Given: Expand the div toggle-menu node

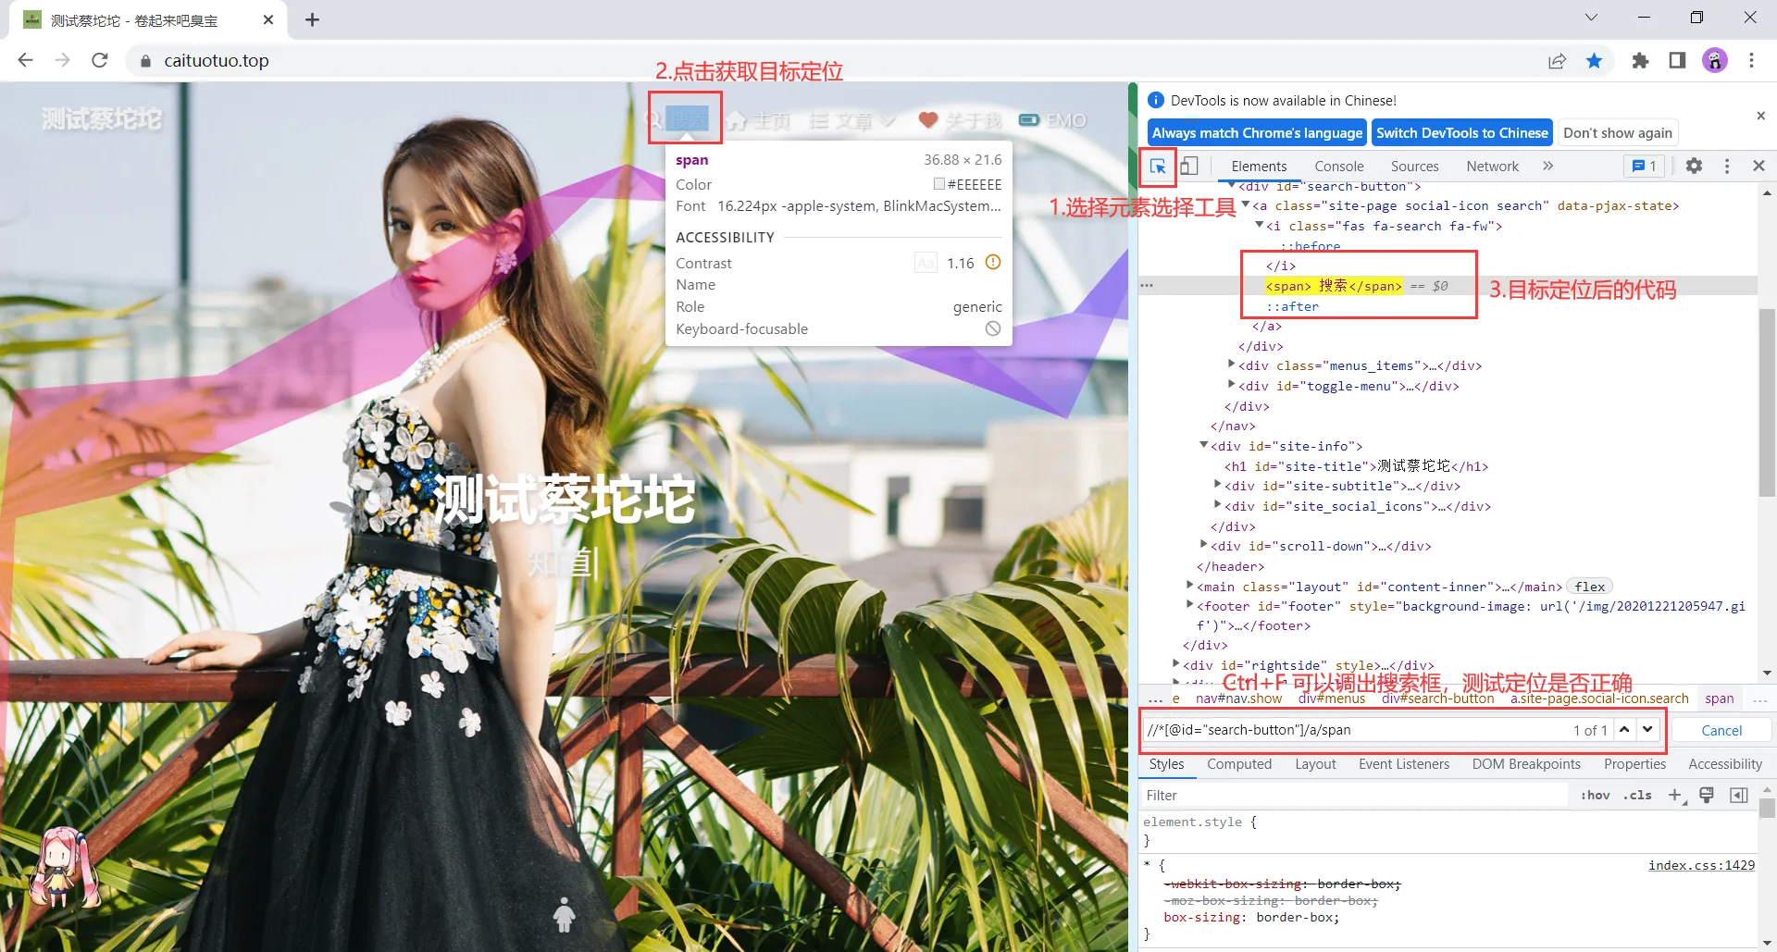Looking at the screenshot, I should tap(1232, 385).
